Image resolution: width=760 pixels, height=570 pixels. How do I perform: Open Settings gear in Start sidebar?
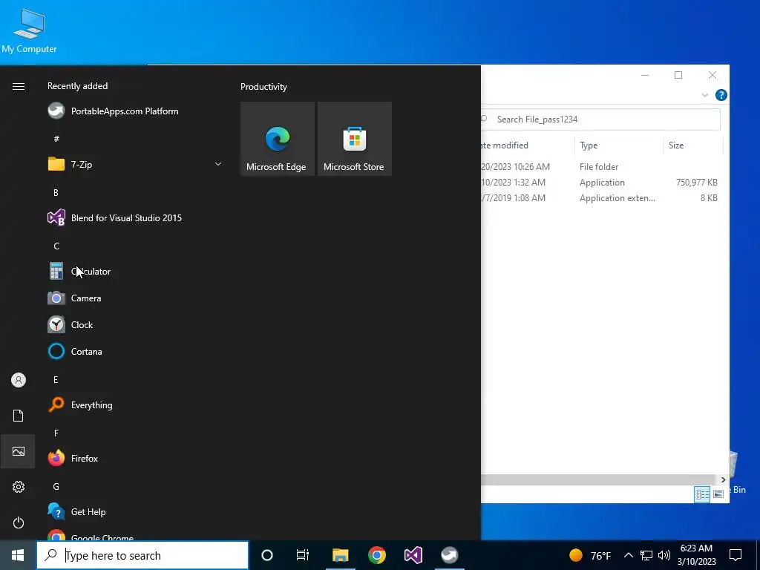coord(19,487)
